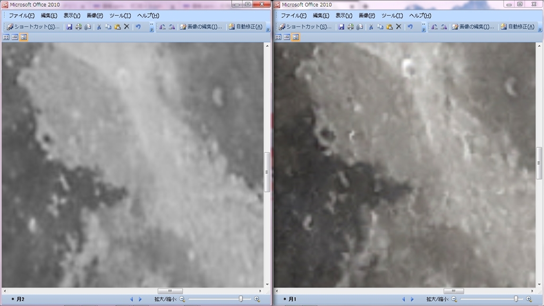Expand right window standard toolbar options
544x306 pixels.
tap(424, 27)
